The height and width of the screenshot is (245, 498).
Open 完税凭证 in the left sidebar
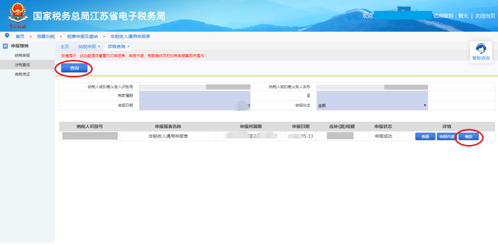click(x=22, y=74)
